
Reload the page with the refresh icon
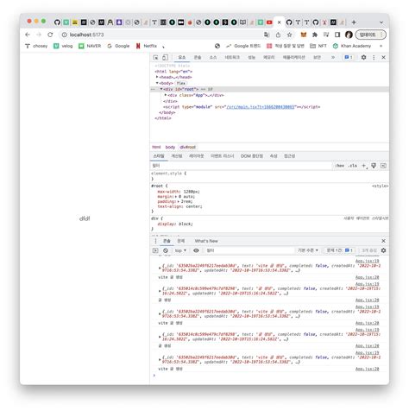coord(50,35)
